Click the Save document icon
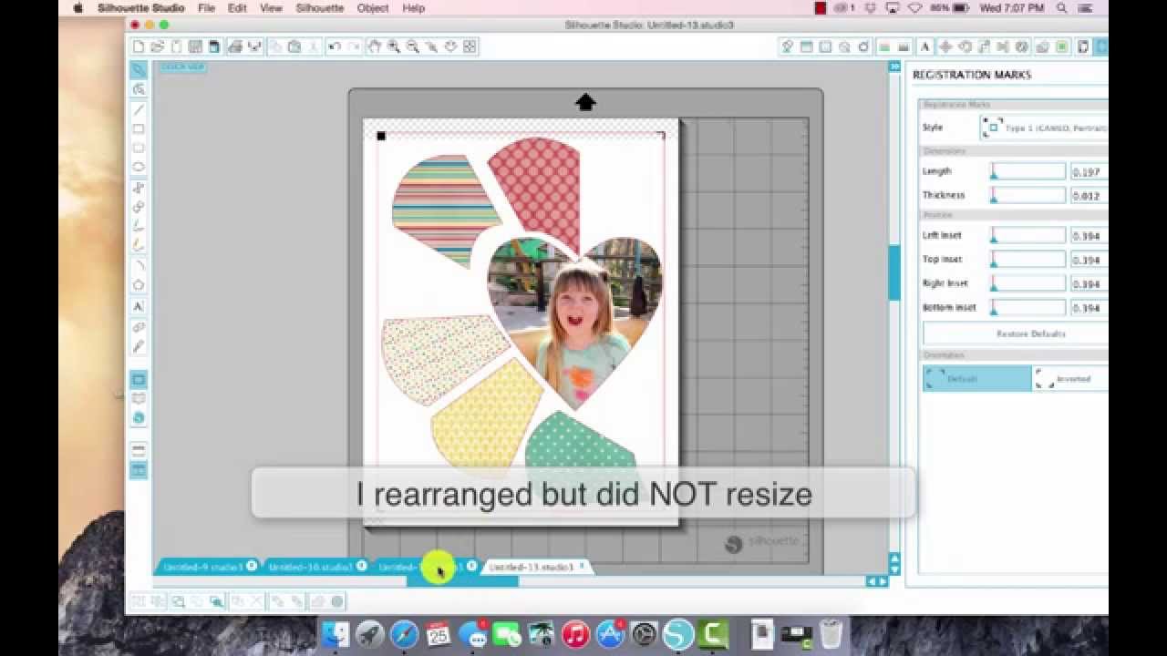 pos(195,46)
